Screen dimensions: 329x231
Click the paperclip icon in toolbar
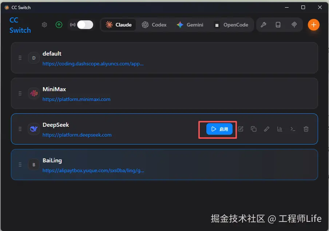pos(294,25)
